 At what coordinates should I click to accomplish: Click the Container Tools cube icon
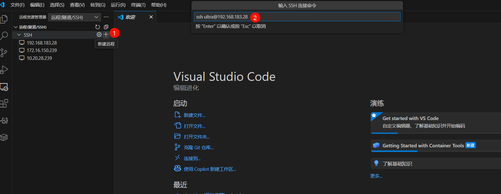376,145
